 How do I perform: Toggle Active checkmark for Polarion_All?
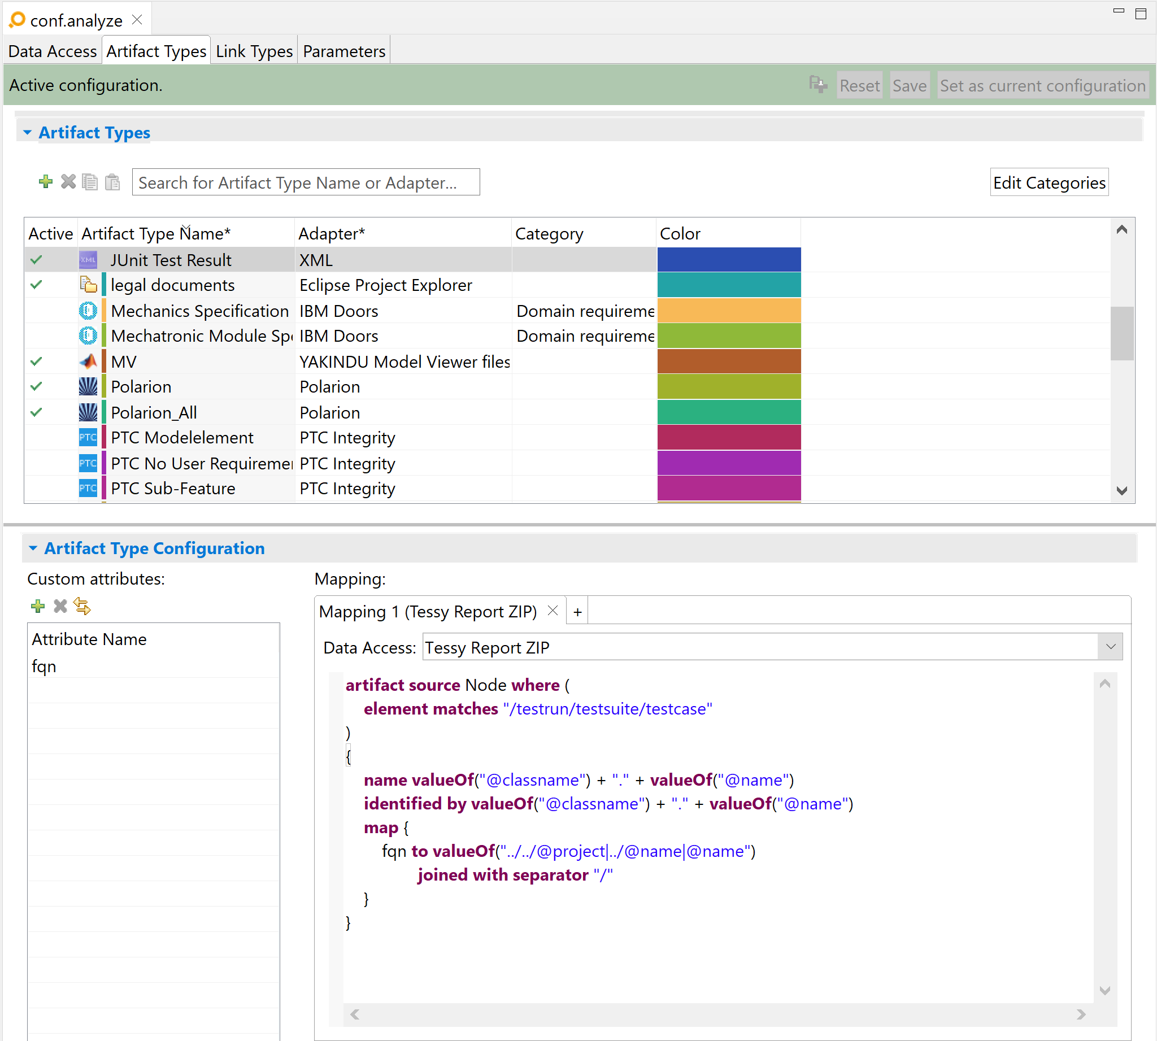pyautogui.click(x=37, y=412)
